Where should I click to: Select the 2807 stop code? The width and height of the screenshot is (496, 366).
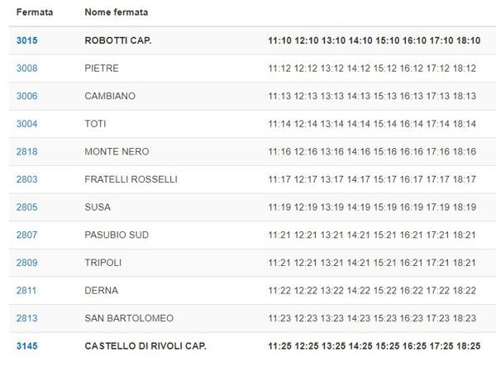tap(26, 235)
